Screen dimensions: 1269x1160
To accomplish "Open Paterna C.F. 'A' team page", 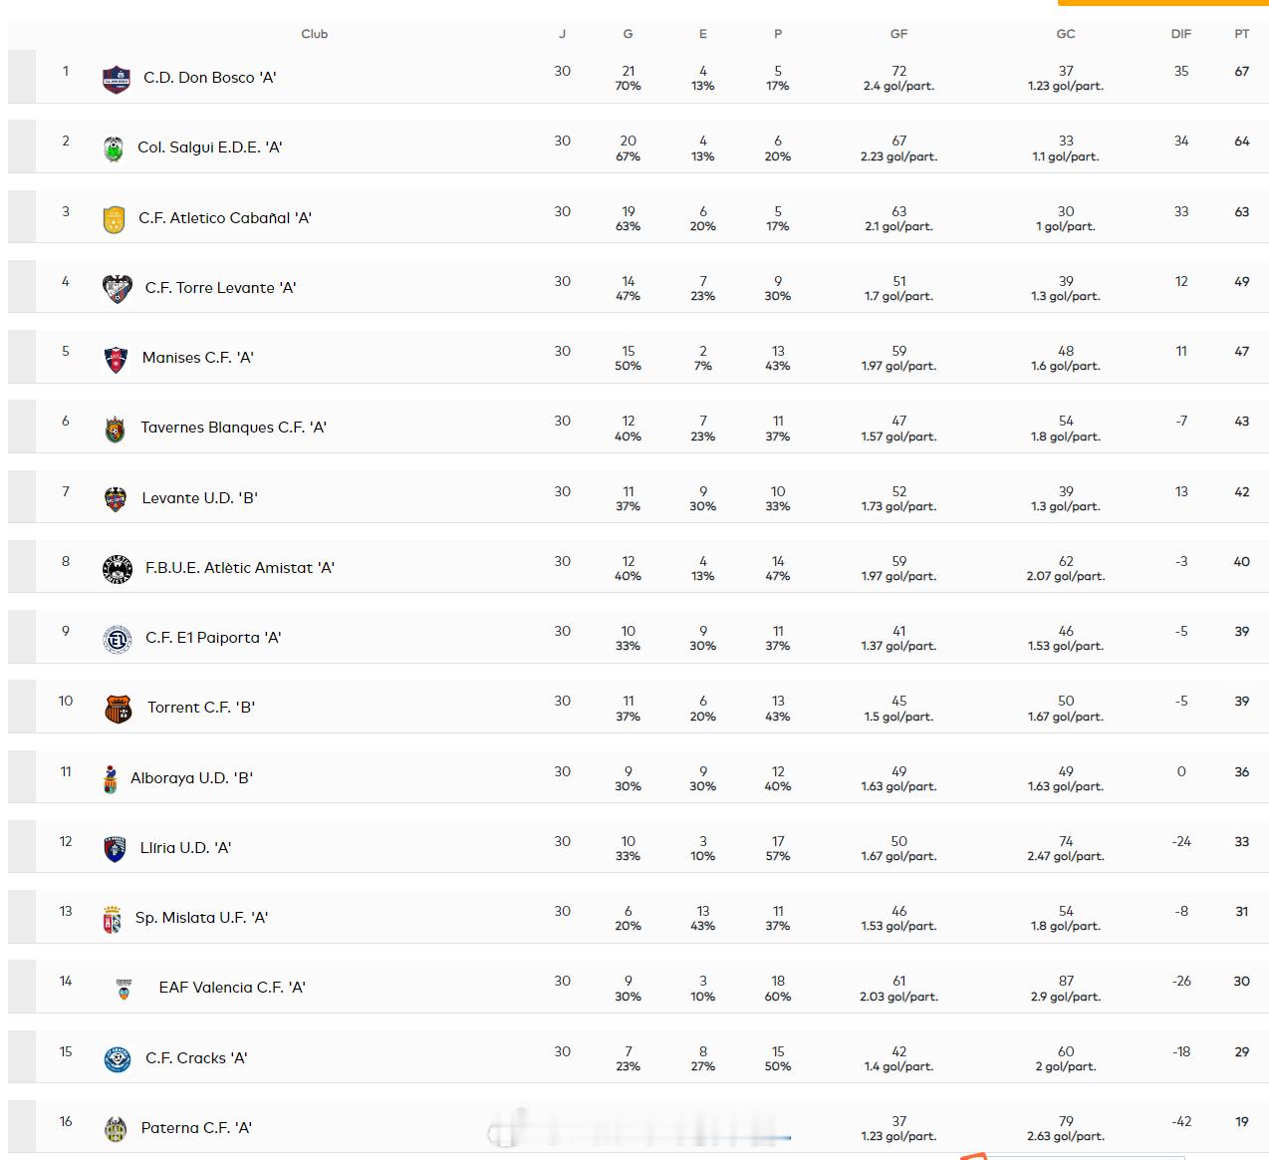I will coord(196,1128).
